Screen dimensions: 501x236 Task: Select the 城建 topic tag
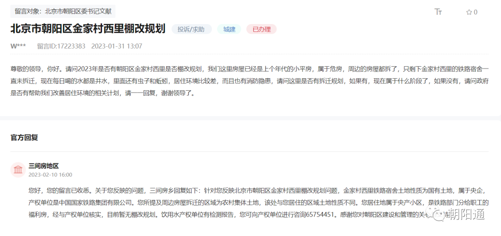(229, 29)
